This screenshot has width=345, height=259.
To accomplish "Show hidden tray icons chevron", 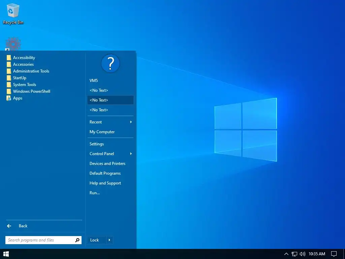I will [x=286, y=254].
